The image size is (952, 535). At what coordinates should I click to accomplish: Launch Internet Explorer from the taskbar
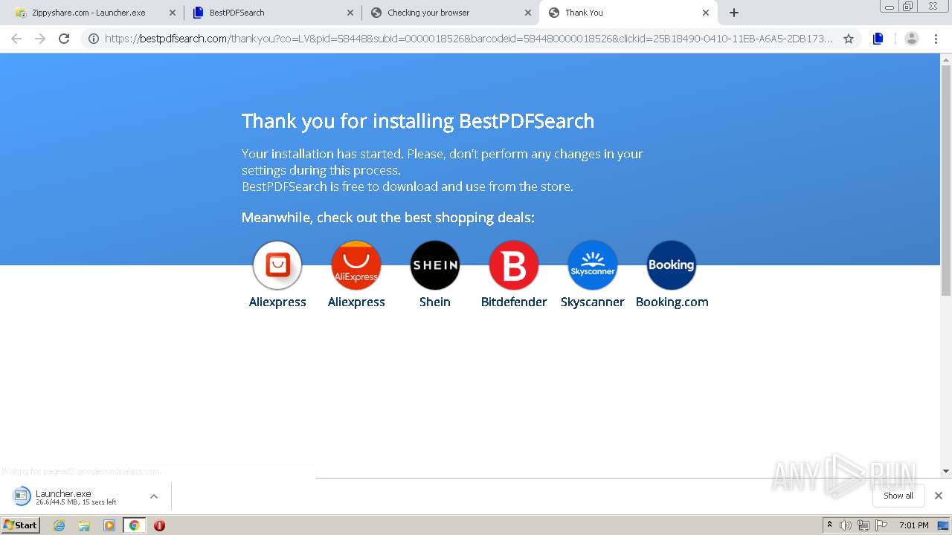pos(59,525)
